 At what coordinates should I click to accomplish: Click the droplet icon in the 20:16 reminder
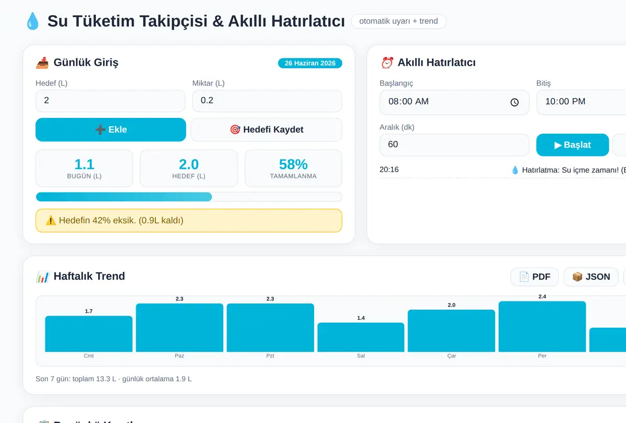pyautogui.click(x=515, y=170)
